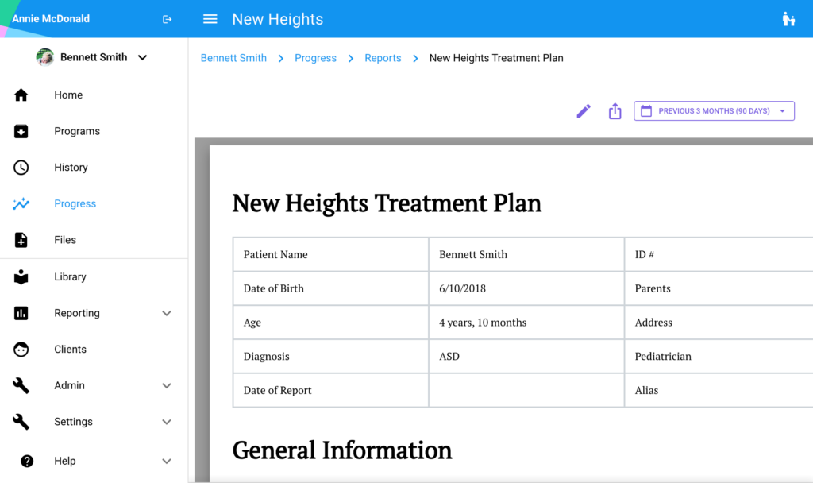The height and width of the screenshot is (483, 813).
Task: Click the share export icon
Action: [615, 111]
